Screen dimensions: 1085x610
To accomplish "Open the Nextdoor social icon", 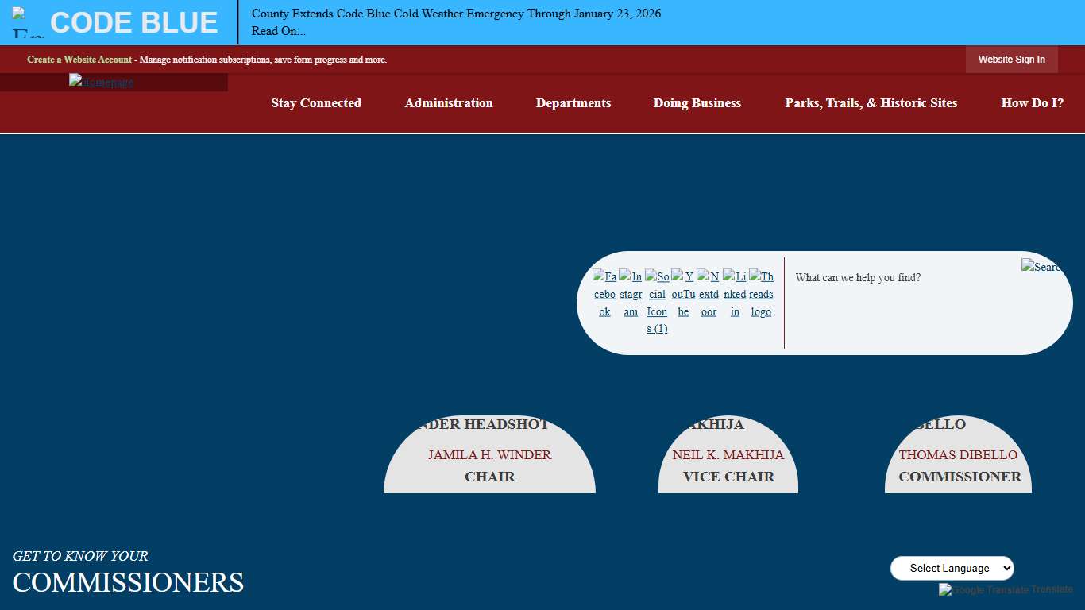I will (x=709, y=293).
